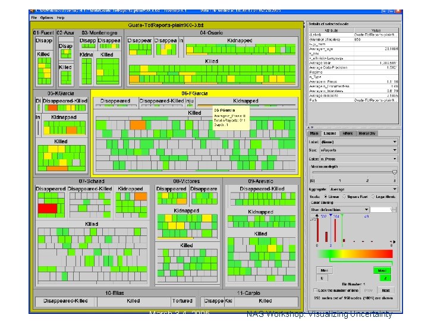Click the root header Guate-TotReports-plain960-3.tbd

click(x=166, y=25)
